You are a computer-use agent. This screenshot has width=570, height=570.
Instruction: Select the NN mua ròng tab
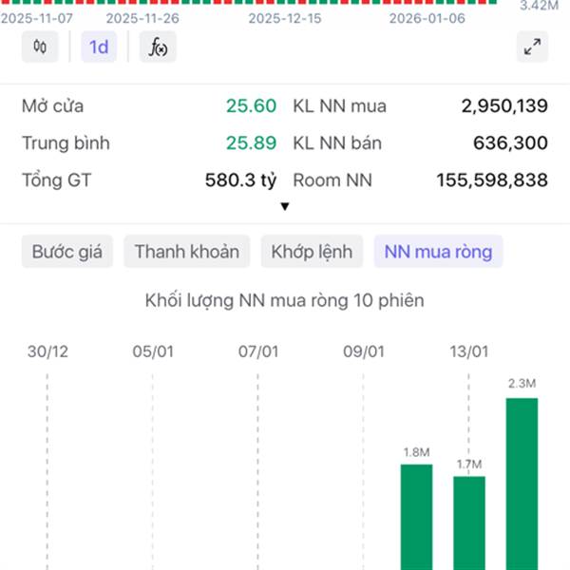[438, 252]
